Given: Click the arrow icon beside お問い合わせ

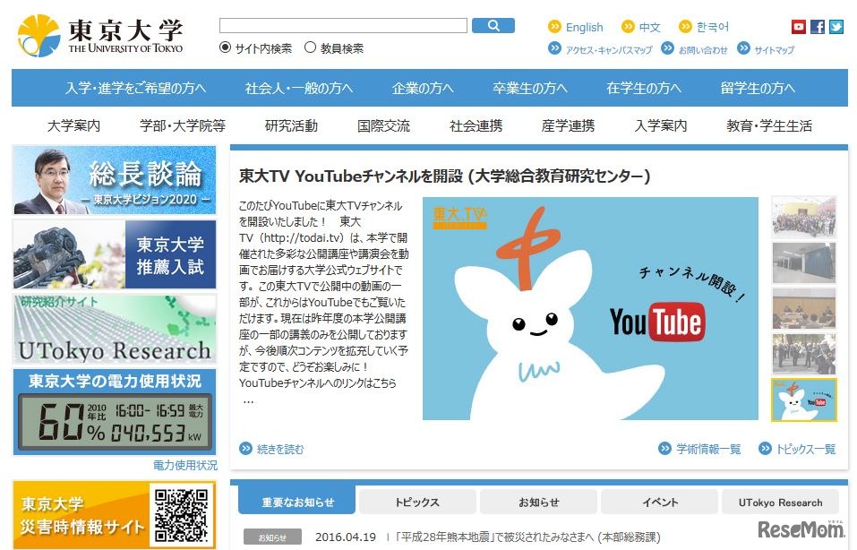Looking at the screenshot, I should (x=667, y=48).
